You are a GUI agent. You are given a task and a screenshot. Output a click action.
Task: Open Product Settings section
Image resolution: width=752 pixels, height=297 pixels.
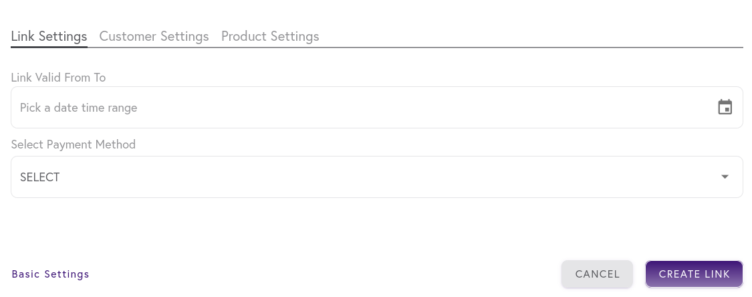[270, 37]
